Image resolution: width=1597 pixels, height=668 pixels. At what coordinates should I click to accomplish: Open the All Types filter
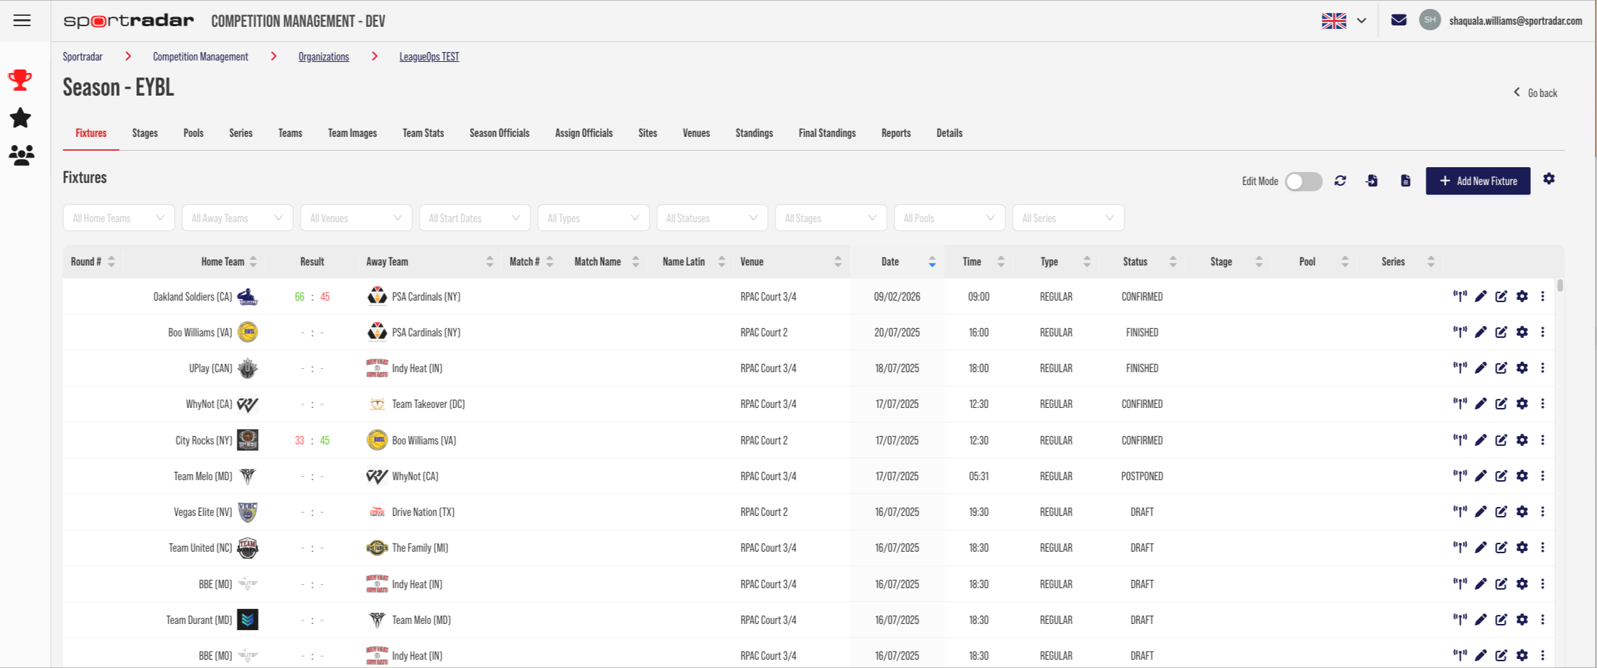[x=593, y=218]
